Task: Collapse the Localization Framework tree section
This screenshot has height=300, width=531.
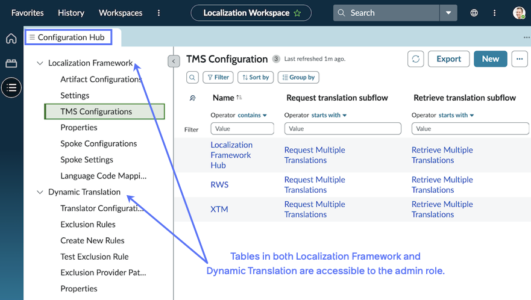Action: pos(40,63)
